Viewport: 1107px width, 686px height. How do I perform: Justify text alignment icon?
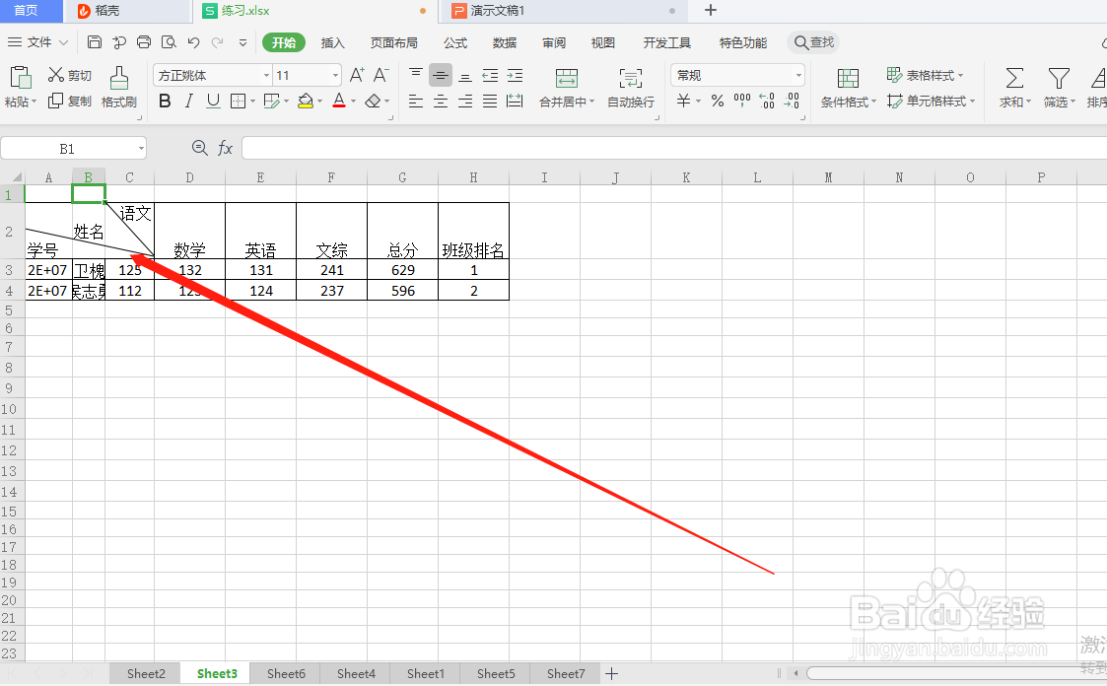click(x=490, y=101)
